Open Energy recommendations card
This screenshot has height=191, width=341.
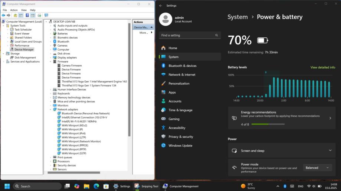click(x=282, y=118)
